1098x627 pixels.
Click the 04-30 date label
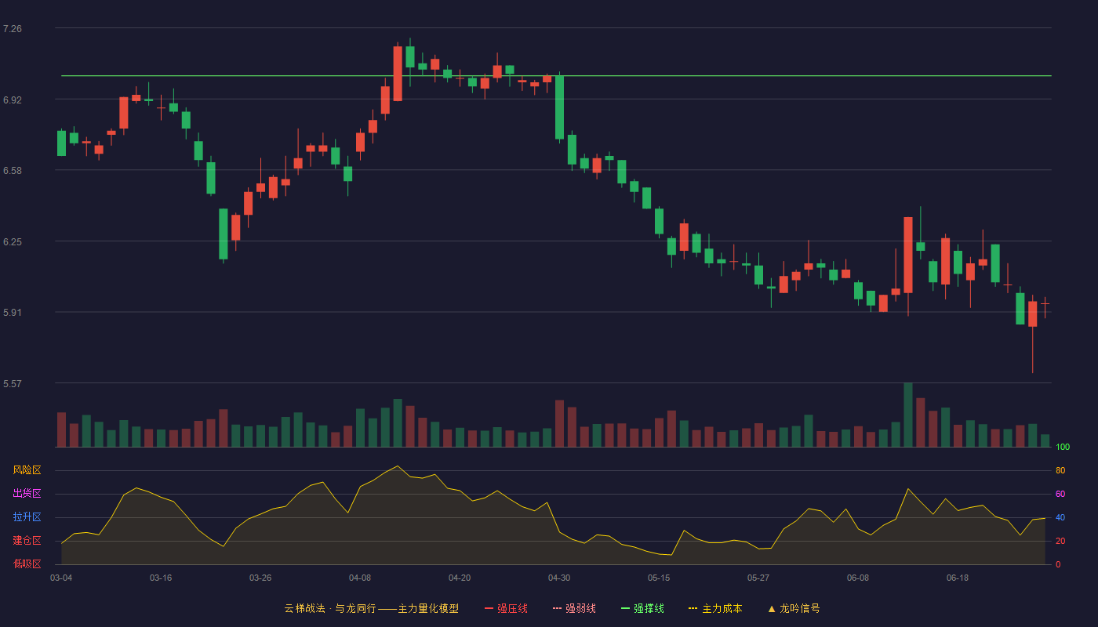coord(559,578)
